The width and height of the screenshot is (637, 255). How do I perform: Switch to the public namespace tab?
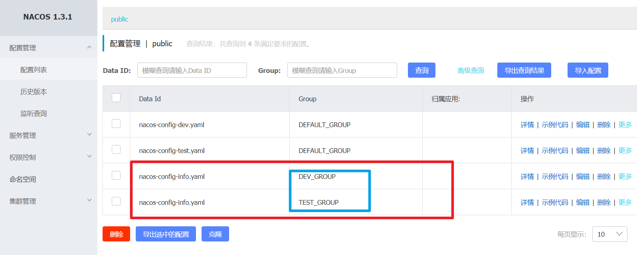pos(119,19)
